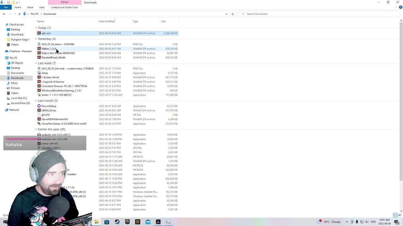The height and width of the screenshot is (226, 403).
Task: Launch Steam from the taskbar
Action: [x=117, y=222]
